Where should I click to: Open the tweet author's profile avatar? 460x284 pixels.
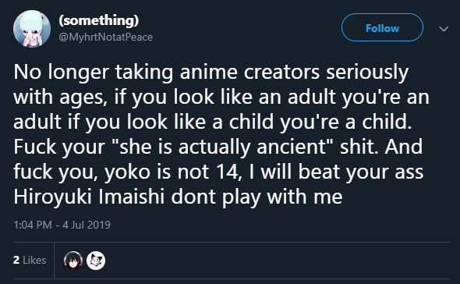(32, 29)
